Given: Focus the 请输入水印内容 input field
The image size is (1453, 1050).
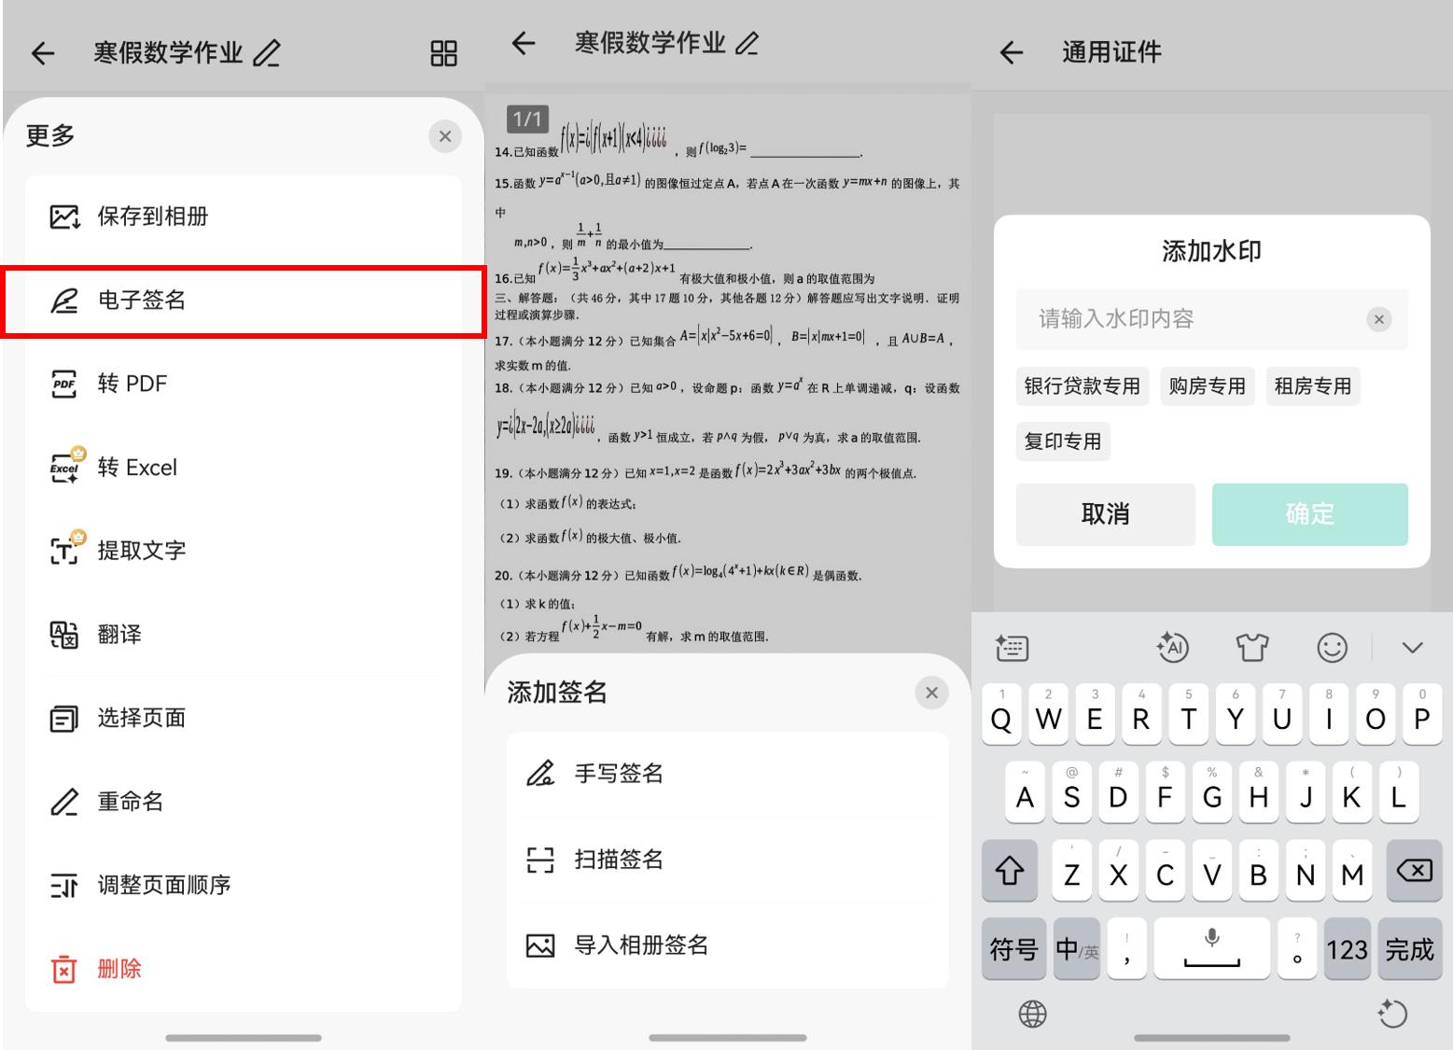Looking at the screenshot, I should point(1211,319).
